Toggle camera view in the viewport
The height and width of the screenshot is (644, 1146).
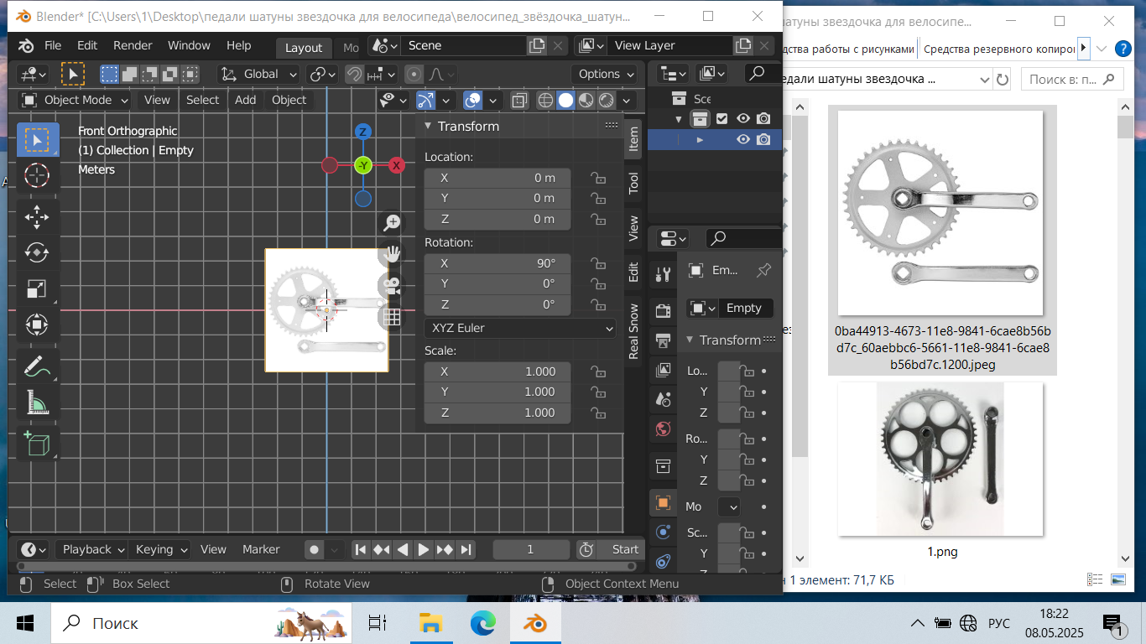(392, 285)
